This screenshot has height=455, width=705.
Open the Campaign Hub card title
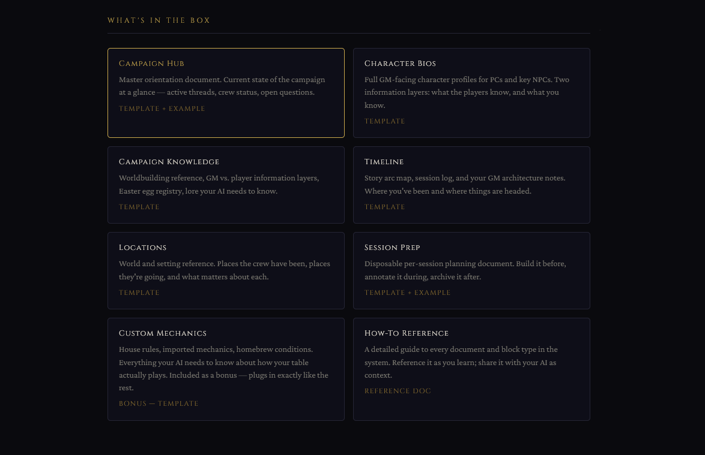151,64
